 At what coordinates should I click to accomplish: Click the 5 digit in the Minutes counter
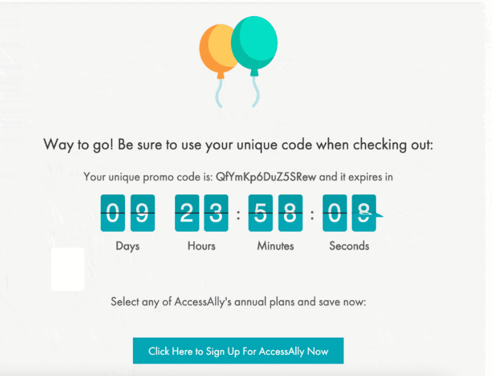point(260,213)
